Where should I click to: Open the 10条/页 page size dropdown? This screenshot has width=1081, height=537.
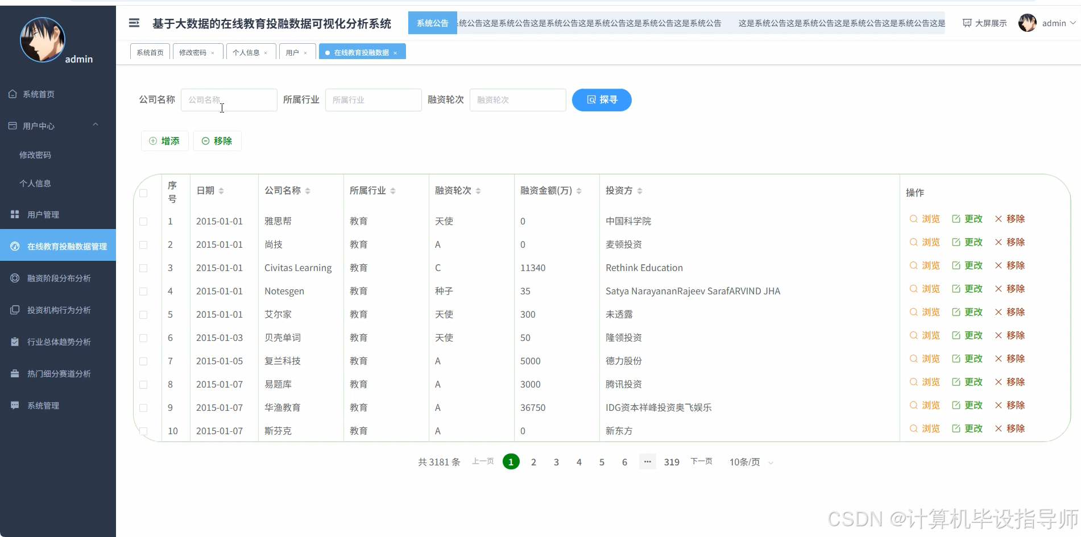(751, 462)
